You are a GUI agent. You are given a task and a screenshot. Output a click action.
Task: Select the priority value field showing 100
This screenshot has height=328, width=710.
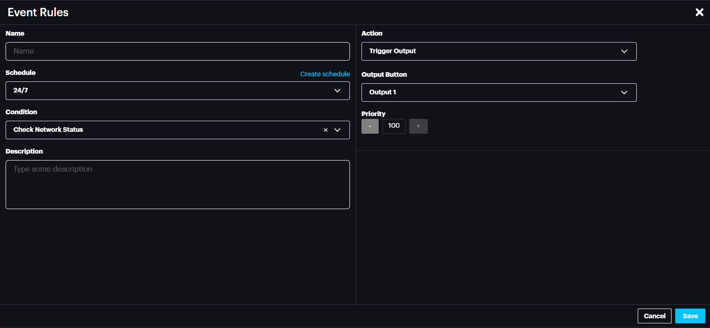(394, 126)
